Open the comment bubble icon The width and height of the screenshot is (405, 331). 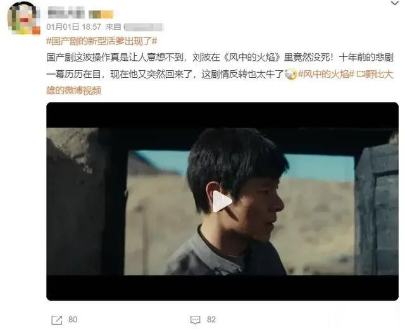[196, 320]
